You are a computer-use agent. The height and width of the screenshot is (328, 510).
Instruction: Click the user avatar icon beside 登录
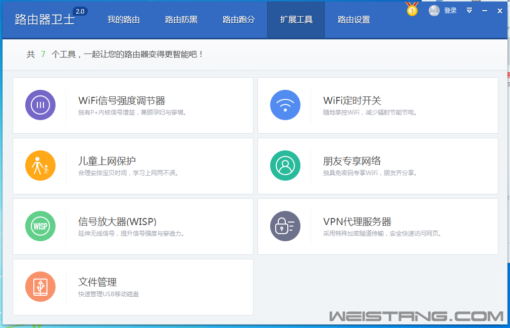tap(434, 11)
